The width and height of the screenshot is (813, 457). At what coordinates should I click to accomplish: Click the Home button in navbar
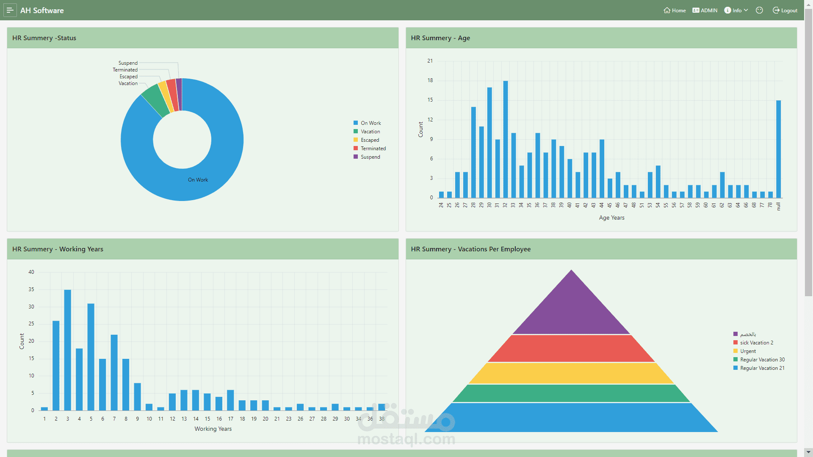(x=674, y=10)
